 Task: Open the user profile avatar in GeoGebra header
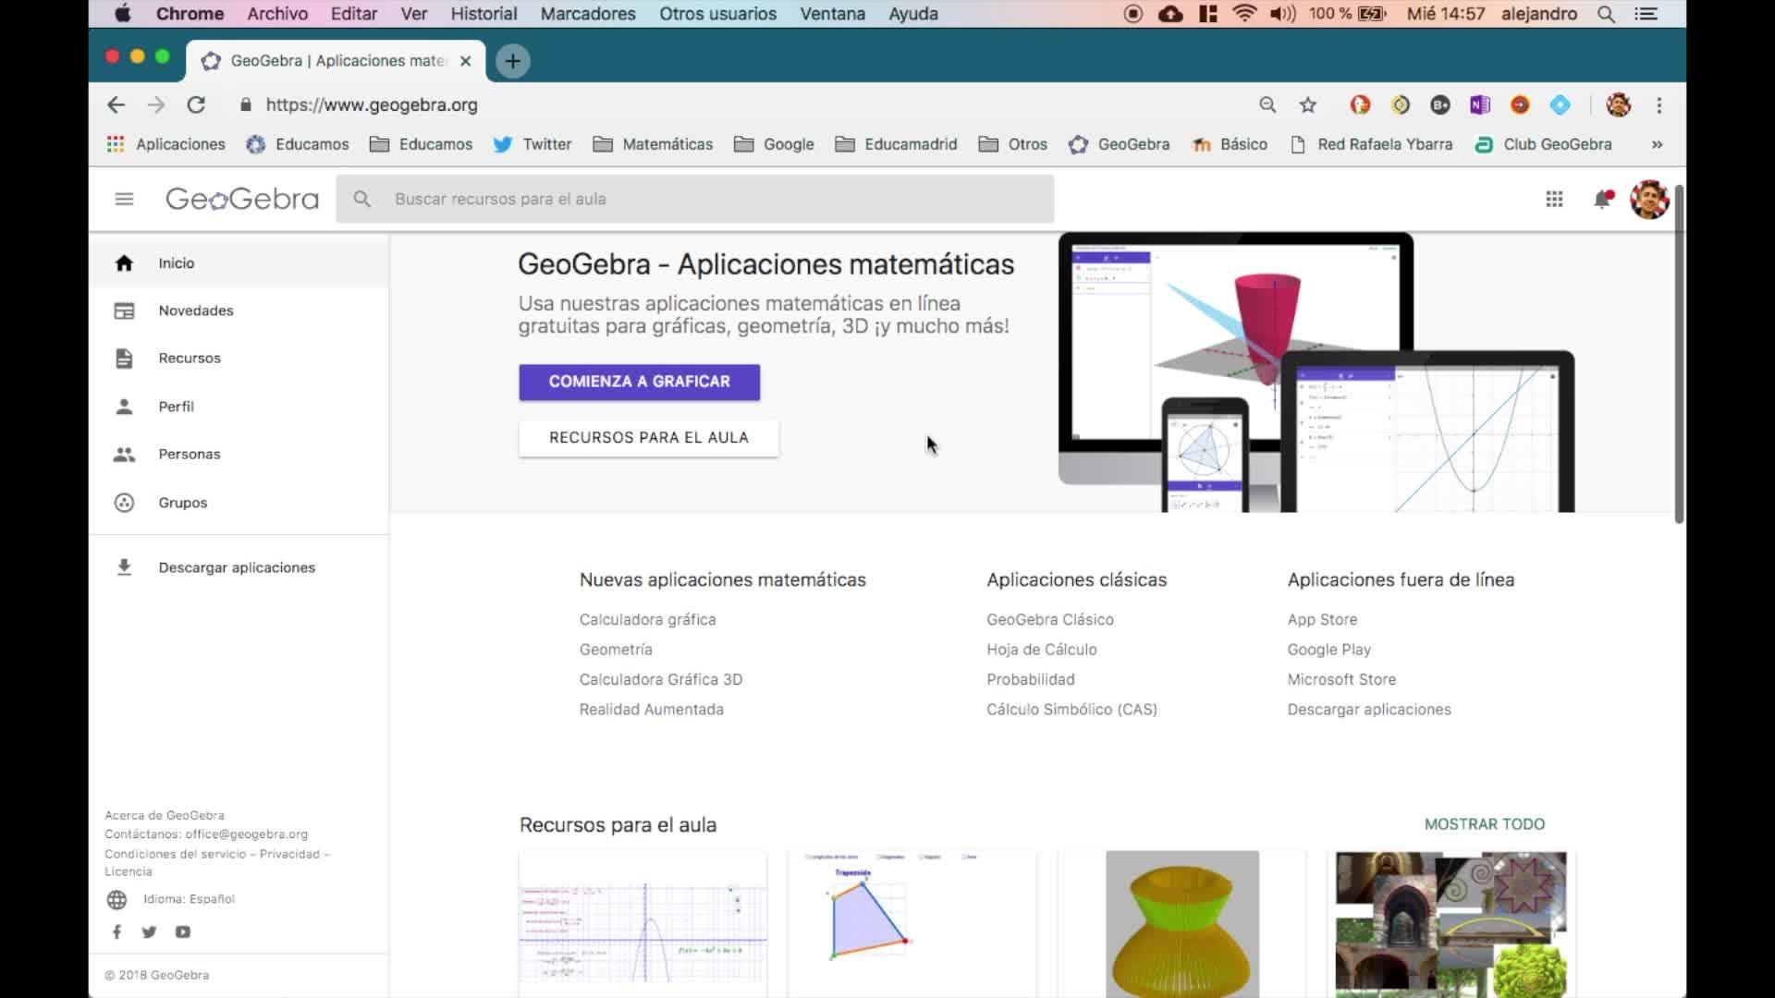click(1648, 199)
